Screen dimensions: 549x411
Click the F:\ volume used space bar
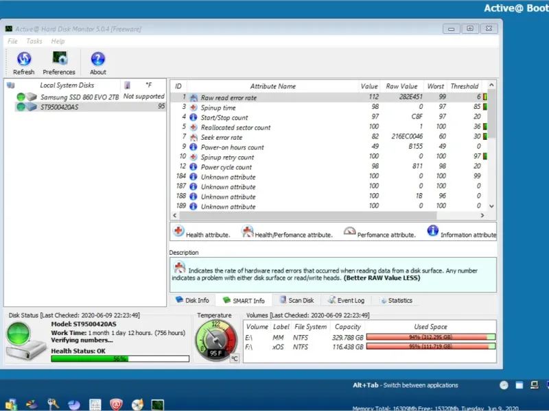coord(431,347)
